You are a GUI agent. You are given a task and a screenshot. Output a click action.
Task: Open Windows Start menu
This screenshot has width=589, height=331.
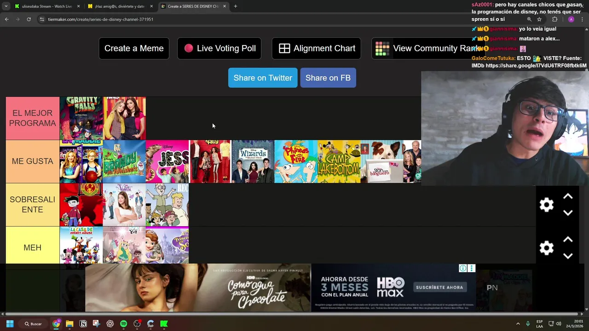tap(10, 324)
